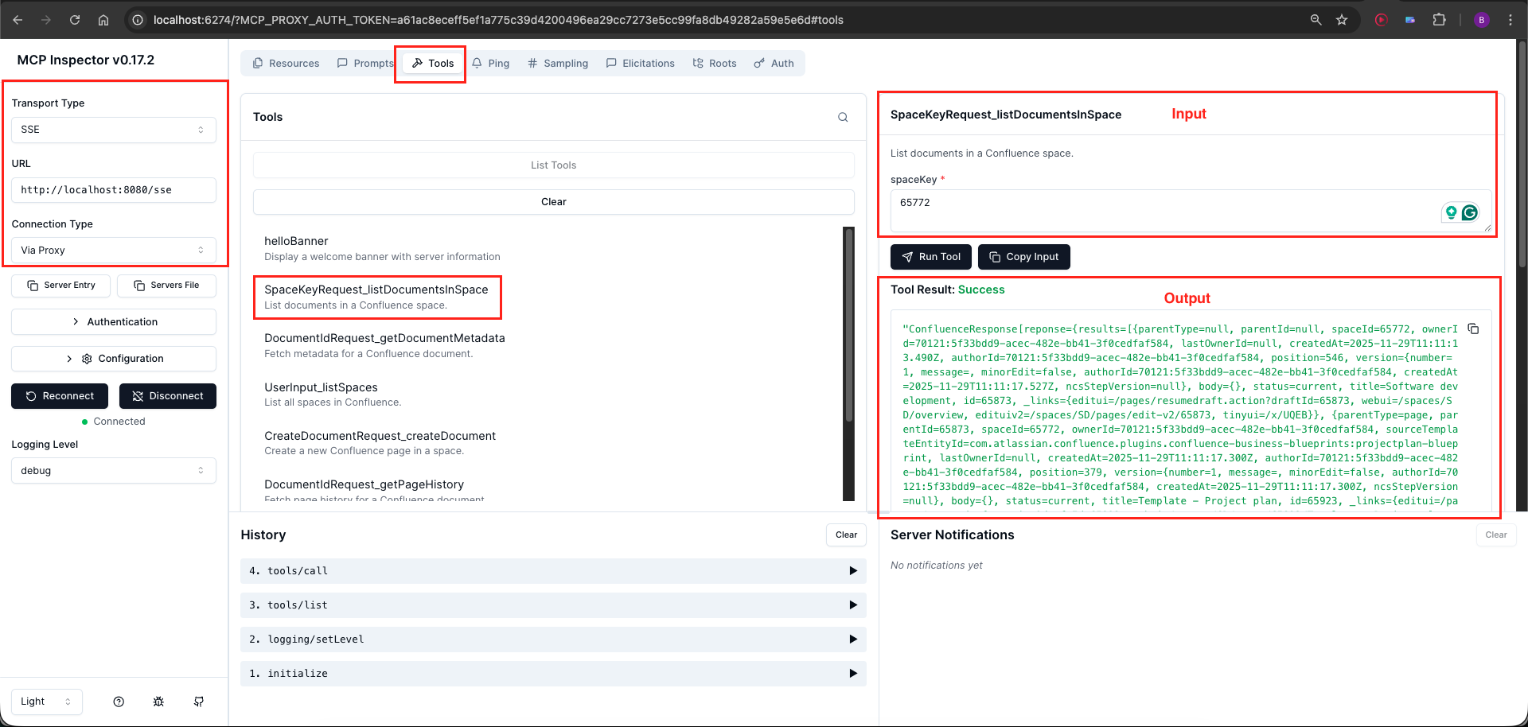Click the search magnifier in the Tools panel
This screenshot has height=727, width=1528.
842,117
